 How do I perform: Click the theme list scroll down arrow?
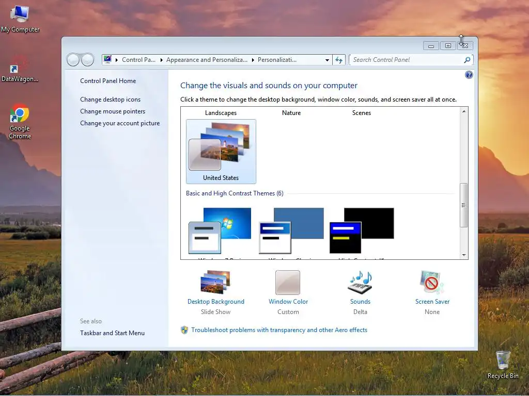(464, 255)
